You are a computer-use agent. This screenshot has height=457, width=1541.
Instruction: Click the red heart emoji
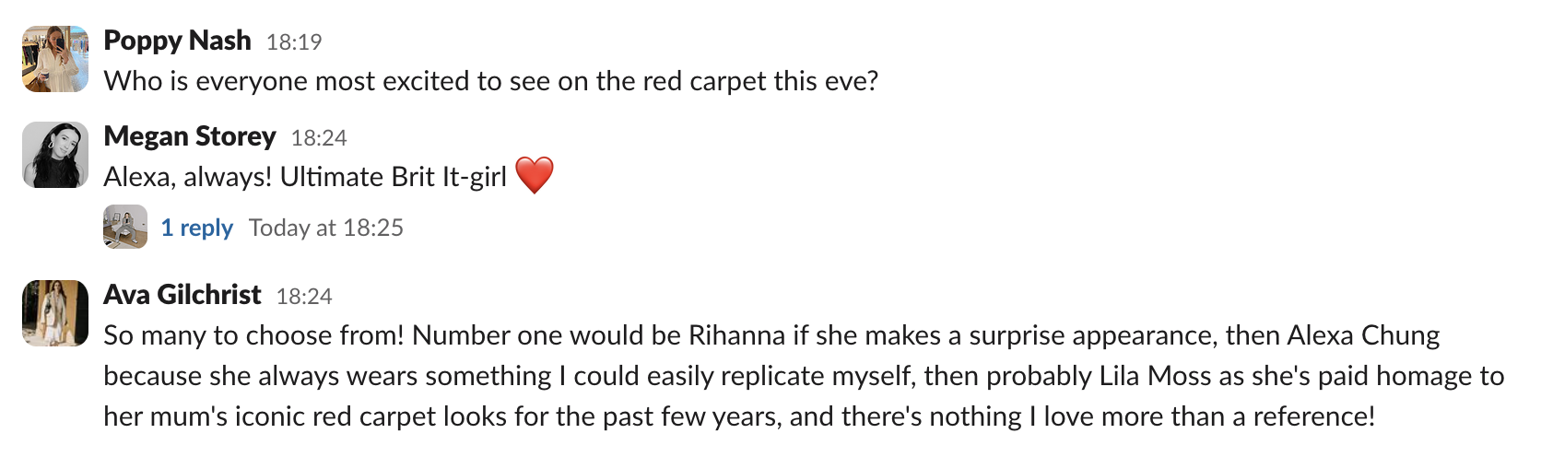click(x=534, y=175)
